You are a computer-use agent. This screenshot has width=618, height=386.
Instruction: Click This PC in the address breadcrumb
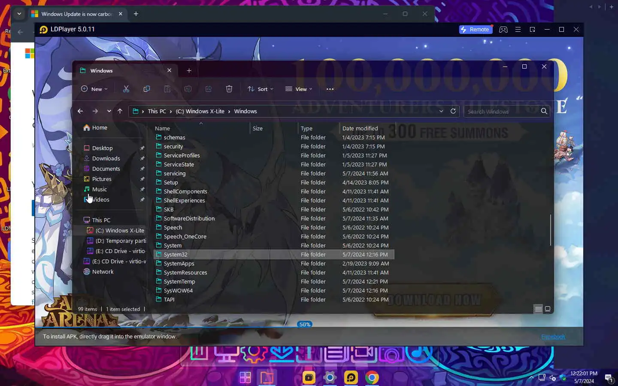point(157,111)
